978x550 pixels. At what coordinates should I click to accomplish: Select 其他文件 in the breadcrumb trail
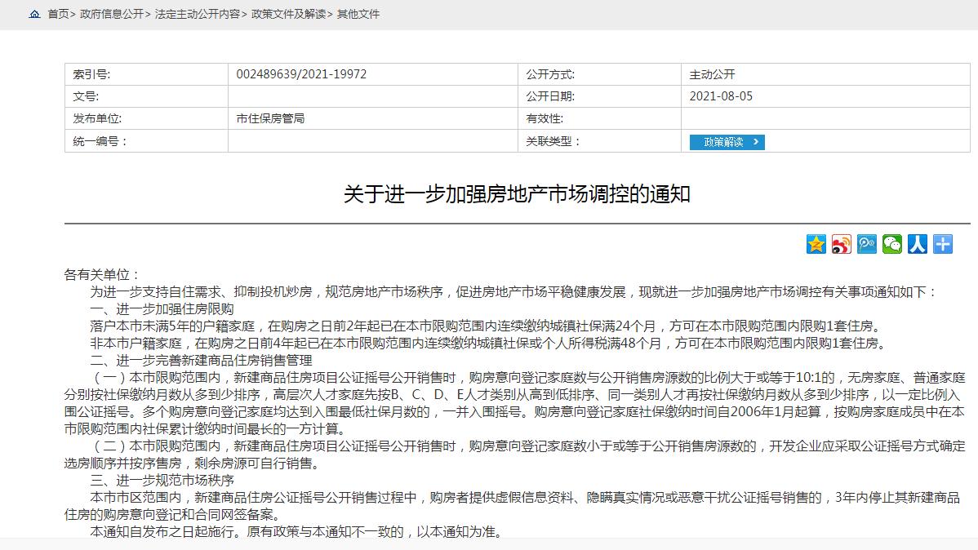click(x=359, y=14)
